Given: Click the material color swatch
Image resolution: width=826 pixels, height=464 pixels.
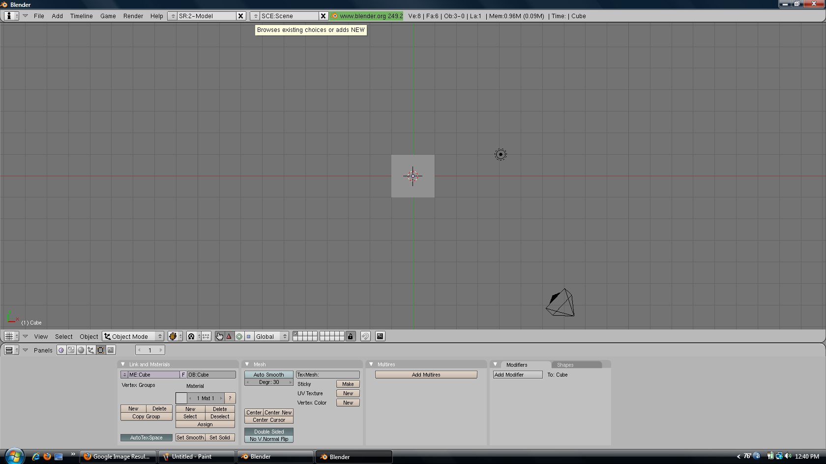Looking at the screenshot, I should coord(181,398).
